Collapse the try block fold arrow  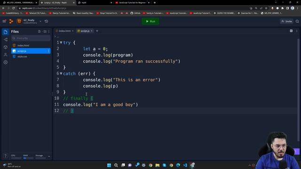pos(61,43)
